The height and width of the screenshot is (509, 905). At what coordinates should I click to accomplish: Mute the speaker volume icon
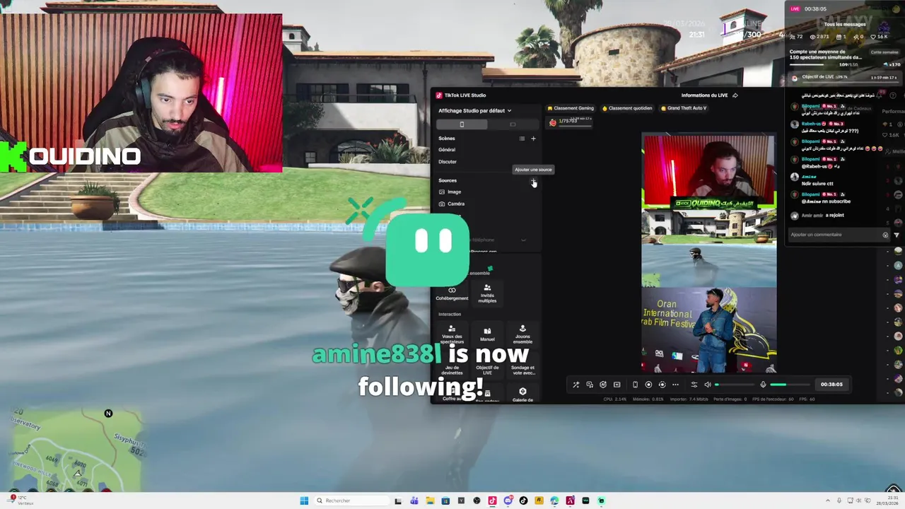[x=708, y=385]
